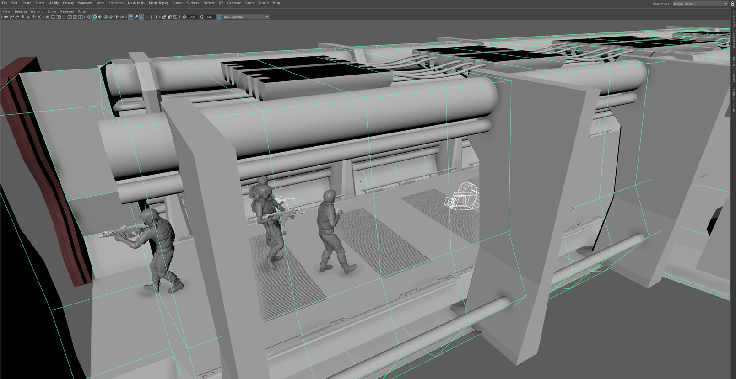Click the Exposure reset icon
The width and height of the screenshot is (736, 379).
[184, 17]
